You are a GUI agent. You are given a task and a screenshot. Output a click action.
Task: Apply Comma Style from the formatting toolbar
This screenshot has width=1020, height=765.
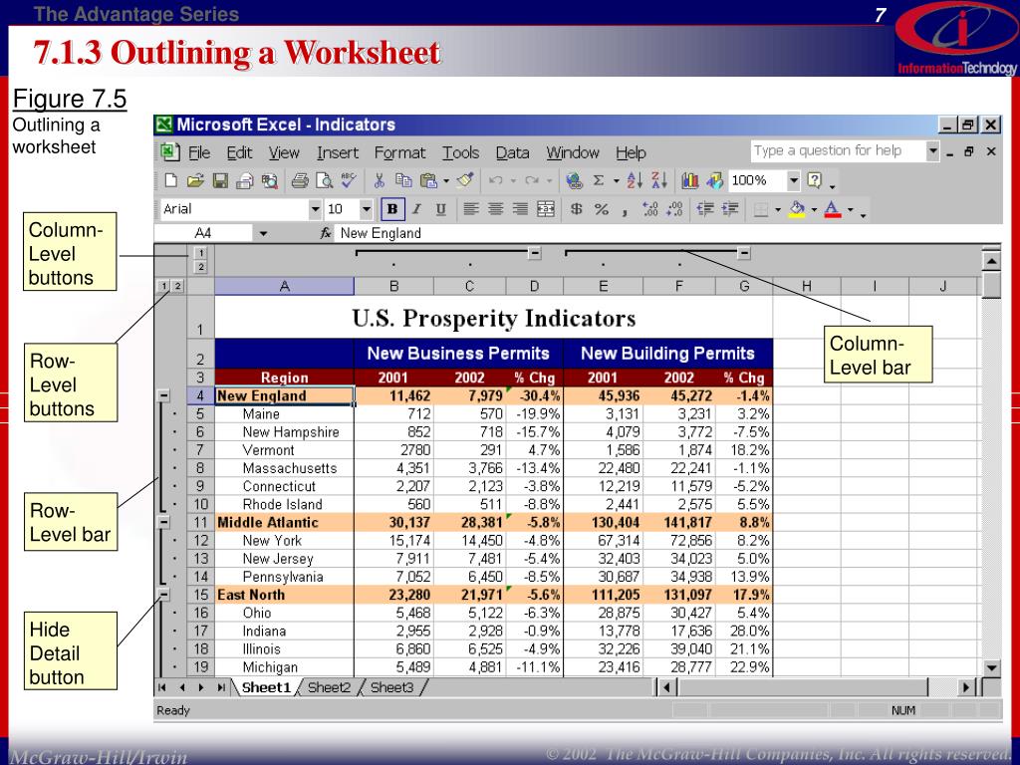pos(625,211)
